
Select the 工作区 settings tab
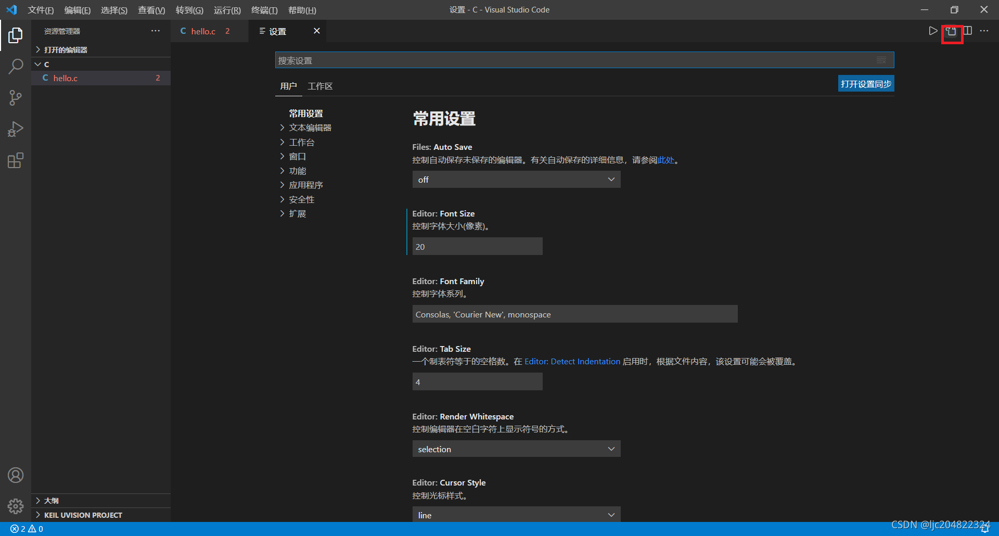coord(320,86)
